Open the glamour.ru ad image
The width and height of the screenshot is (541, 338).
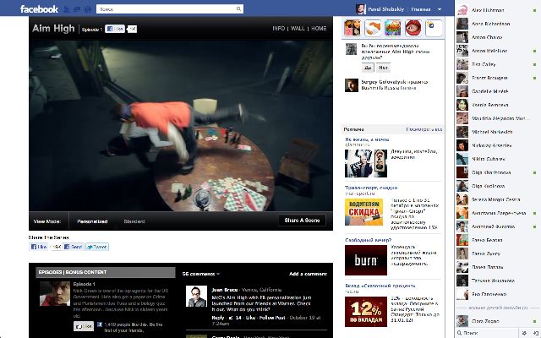[x=366, y=163]
